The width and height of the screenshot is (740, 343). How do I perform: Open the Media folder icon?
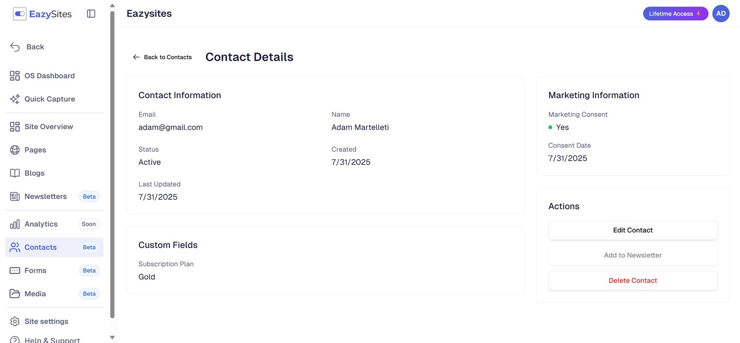[15, 294]
